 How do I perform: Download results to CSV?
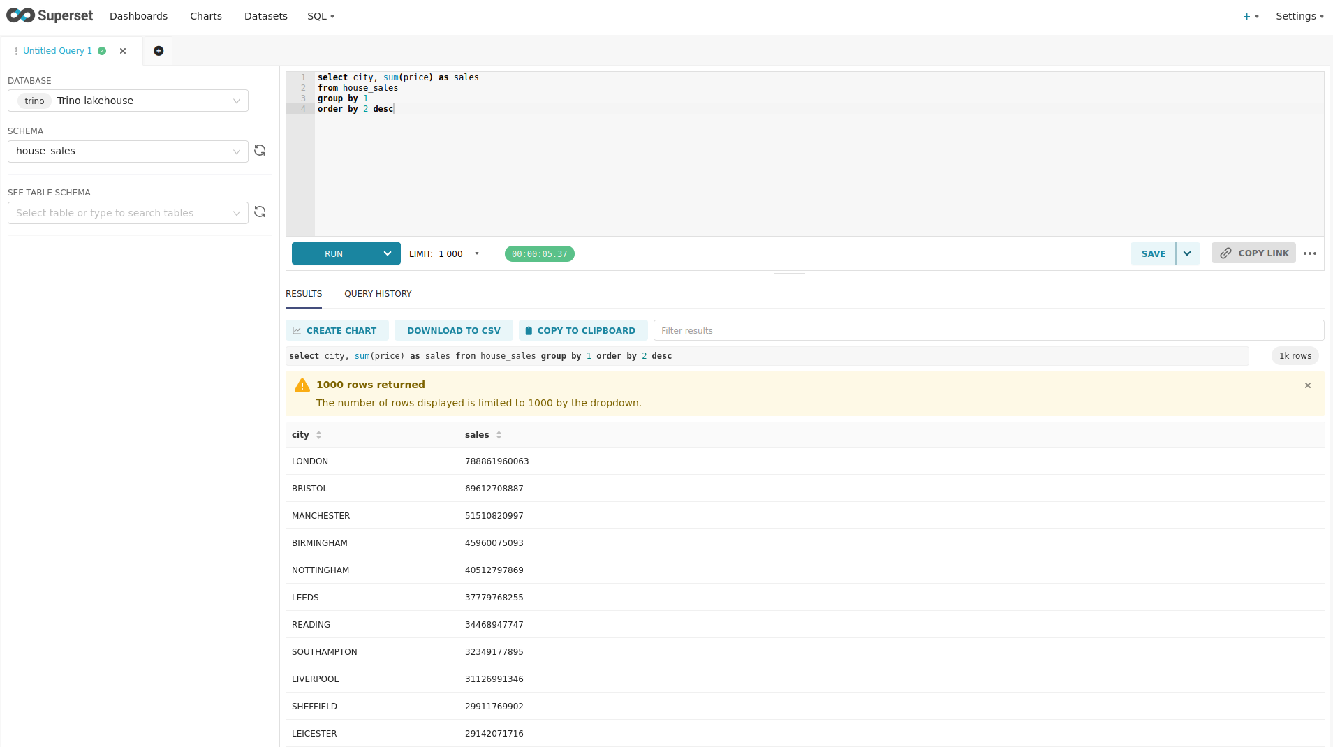(453, 331)
